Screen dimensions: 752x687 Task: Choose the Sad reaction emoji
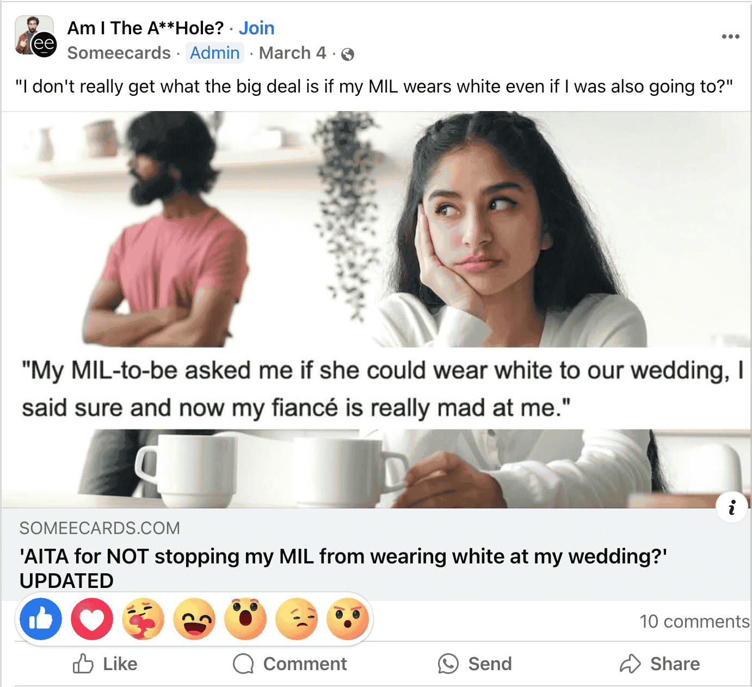[297, 619]
